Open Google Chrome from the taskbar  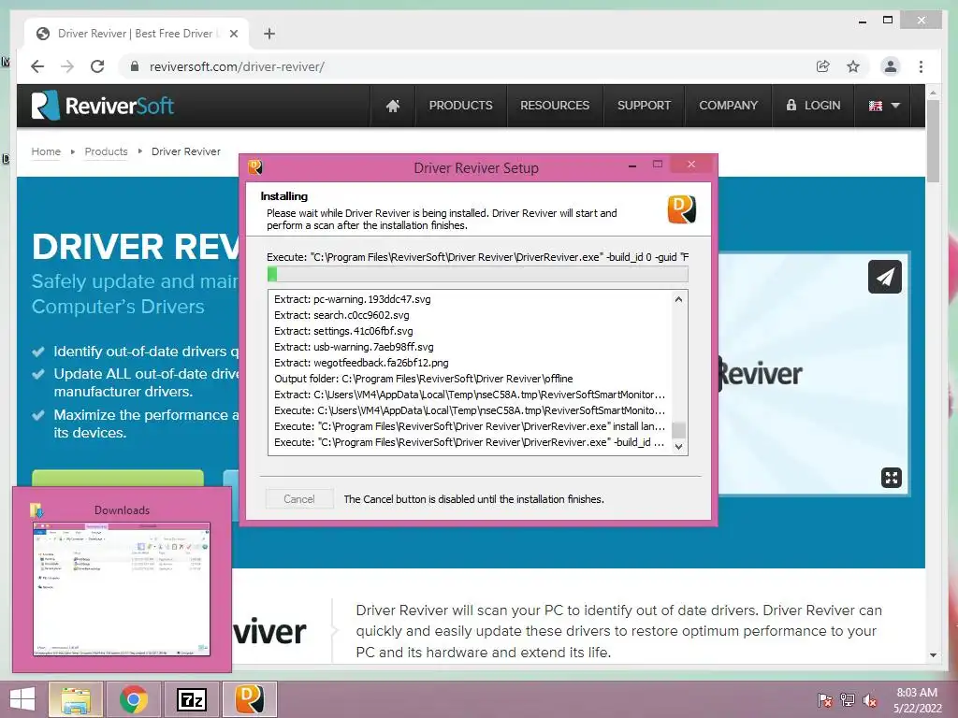[133, 699]
